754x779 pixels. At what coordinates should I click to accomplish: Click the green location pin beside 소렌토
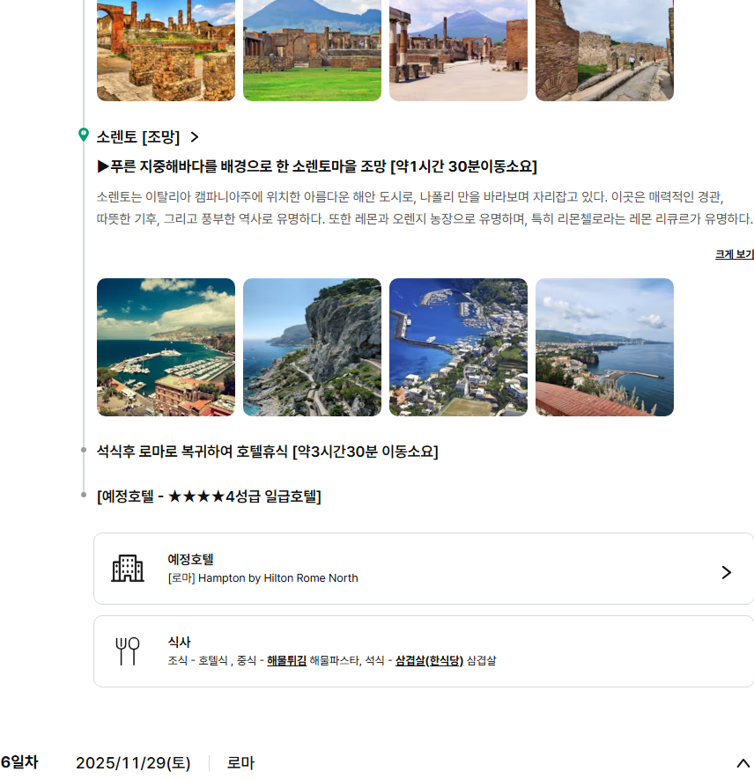[x=84, y=135]
